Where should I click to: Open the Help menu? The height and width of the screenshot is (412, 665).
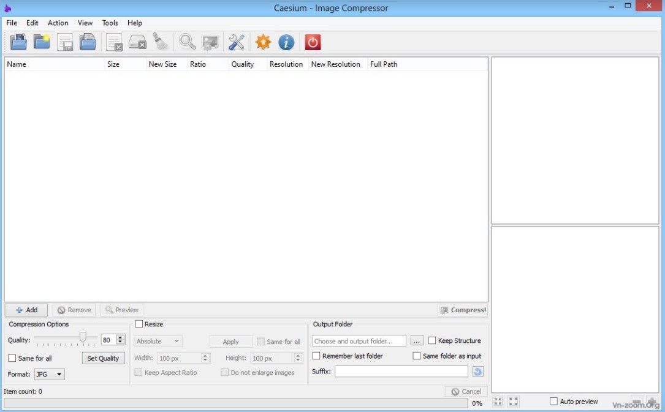(x=134, y=23)
